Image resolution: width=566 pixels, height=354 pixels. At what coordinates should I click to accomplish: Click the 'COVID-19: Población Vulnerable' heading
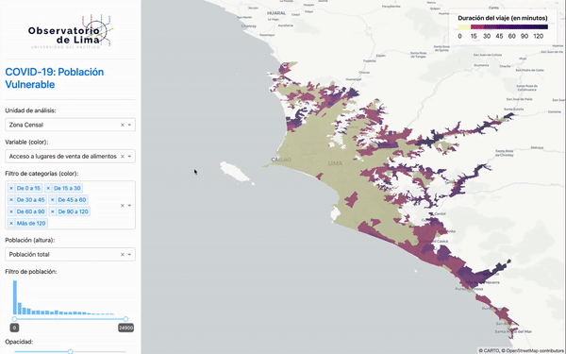[x=55, y=78]
